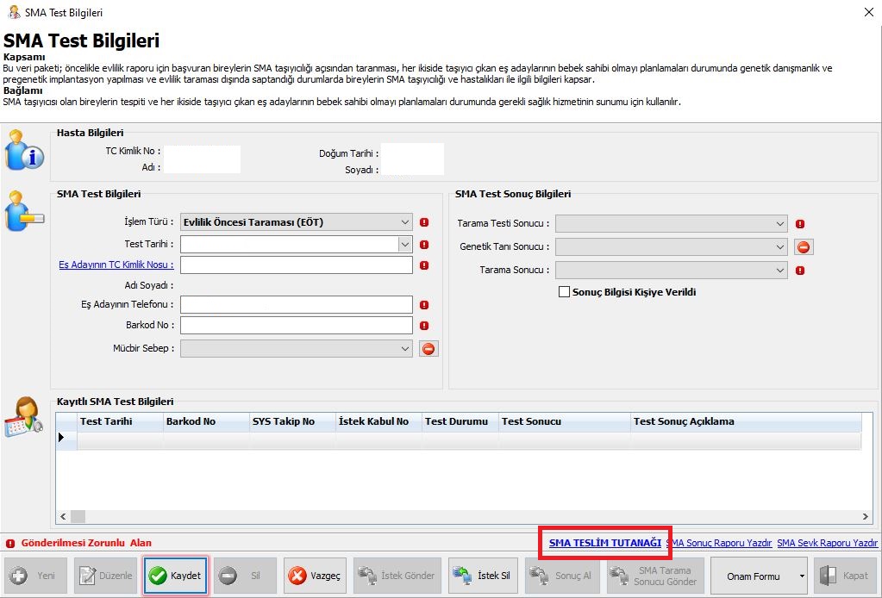Open the Onam Formu dropdown button
This screenshot has width=882, height=598.
[802, 576]
